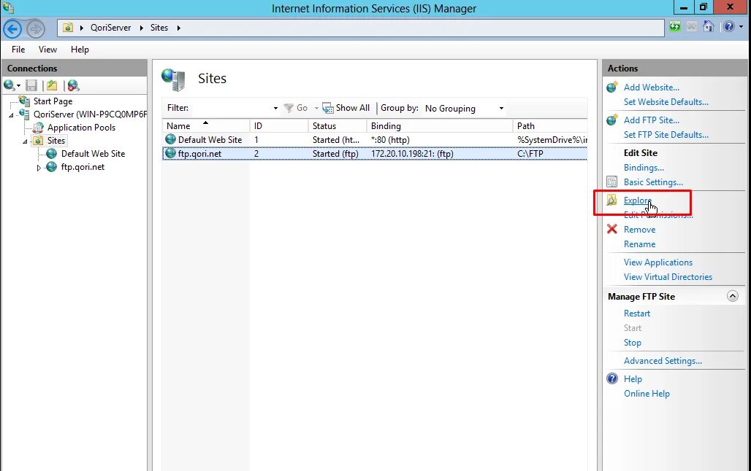Click the forward navigation arrow

(36, 28)
